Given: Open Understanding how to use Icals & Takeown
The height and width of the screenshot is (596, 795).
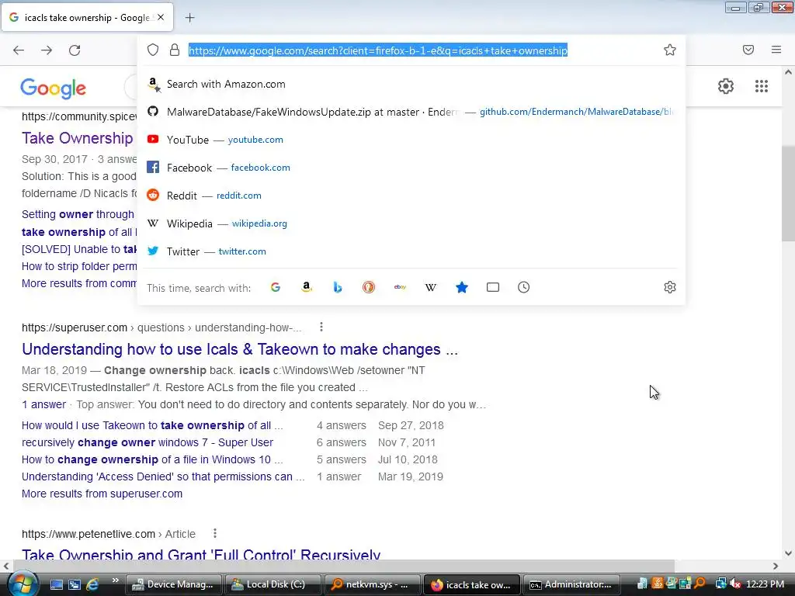Looking at the screenshot, I should click(x=240, y=349).
